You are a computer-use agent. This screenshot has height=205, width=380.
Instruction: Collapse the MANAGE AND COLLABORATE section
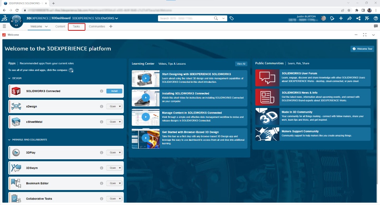[9, 140]
